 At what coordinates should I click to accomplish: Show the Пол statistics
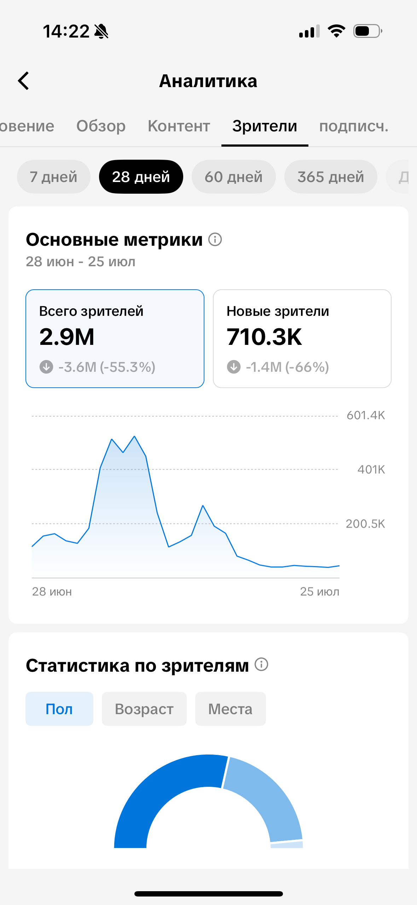click(59, 709)
